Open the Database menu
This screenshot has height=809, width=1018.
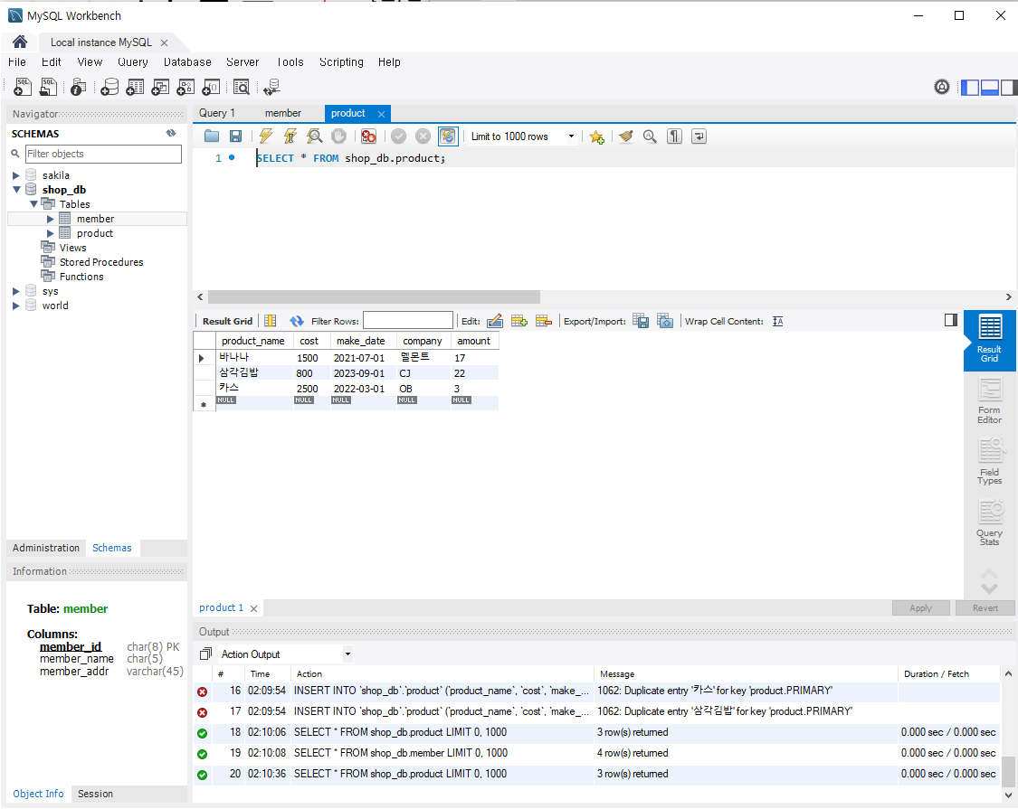(187, 61)
